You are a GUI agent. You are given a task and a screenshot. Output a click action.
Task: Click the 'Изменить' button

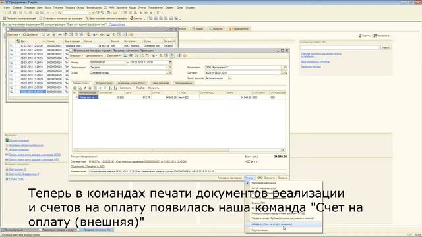pos(153,88)
